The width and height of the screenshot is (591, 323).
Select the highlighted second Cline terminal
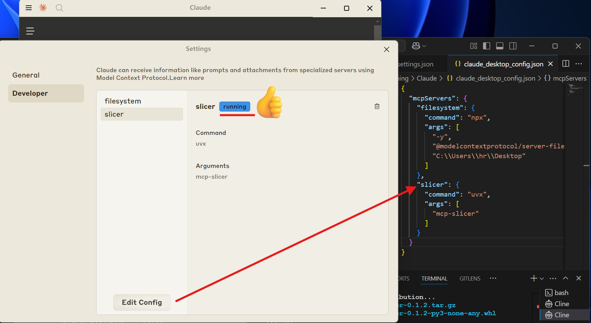pyautogui.click(x=565, y=315)
